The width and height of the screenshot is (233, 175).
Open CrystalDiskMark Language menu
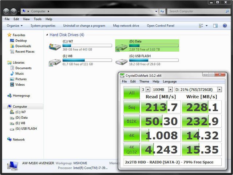coord(170,81)
